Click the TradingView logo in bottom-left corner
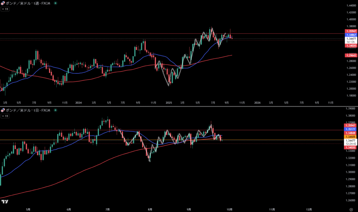The image size is (358, 212). point(5,202)
